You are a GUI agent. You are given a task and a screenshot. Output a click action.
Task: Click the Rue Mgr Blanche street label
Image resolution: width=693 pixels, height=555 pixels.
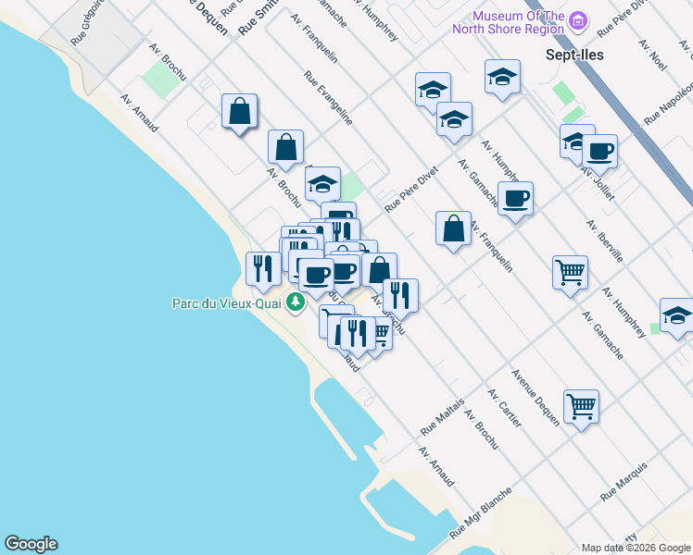click(481, 512)
